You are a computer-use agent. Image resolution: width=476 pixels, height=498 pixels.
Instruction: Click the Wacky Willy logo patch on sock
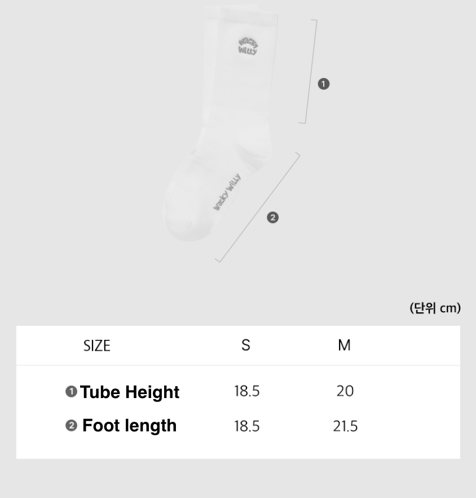(248, 47)
